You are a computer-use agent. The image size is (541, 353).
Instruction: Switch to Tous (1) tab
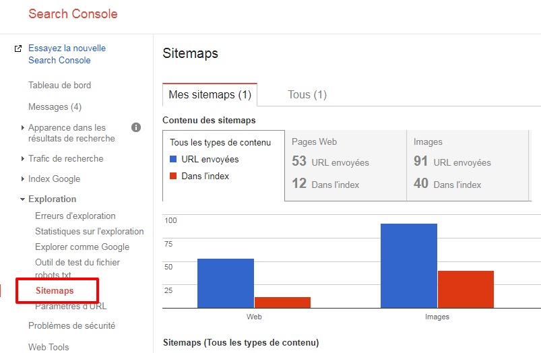click(x=307, y=94)
